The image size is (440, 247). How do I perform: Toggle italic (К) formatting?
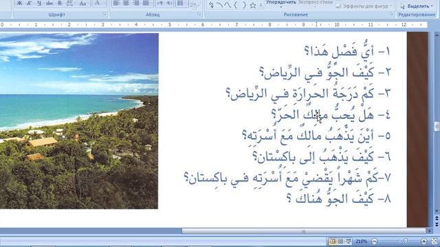30,3
